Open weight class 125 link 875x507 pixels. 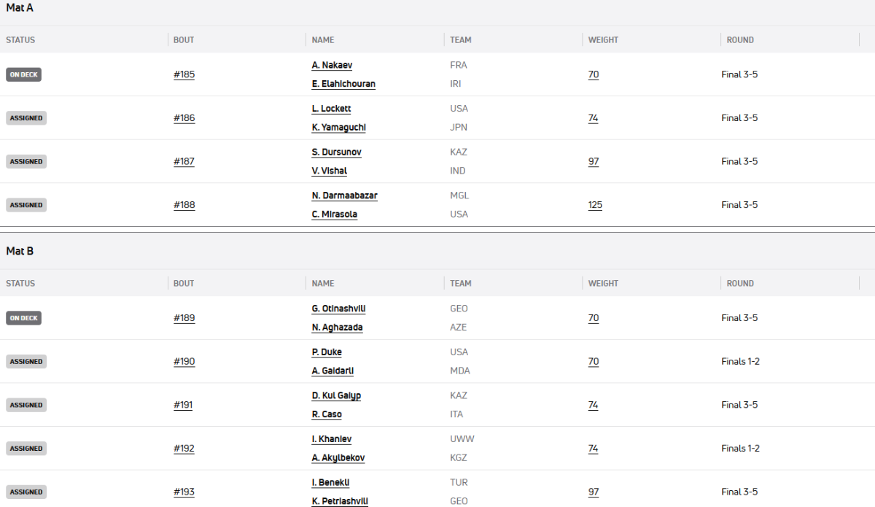pos(595,205)
